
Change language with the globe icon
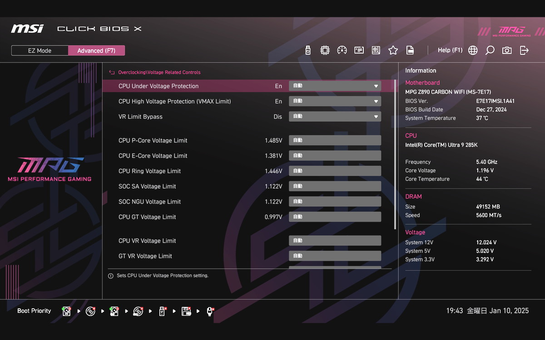[473, 50]
